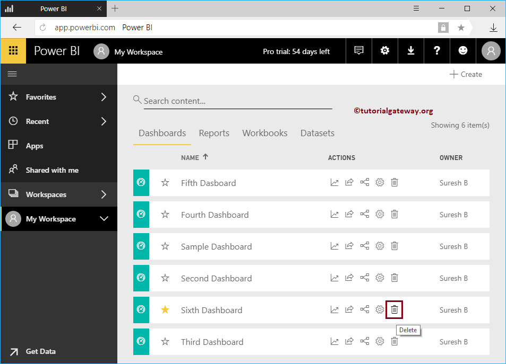Favorite the Fifth Dasboard with star

165,183
